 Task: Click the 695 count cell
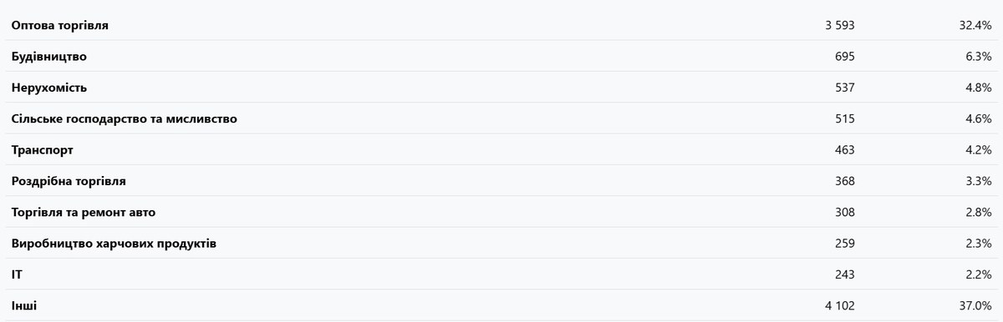[844, 57]
